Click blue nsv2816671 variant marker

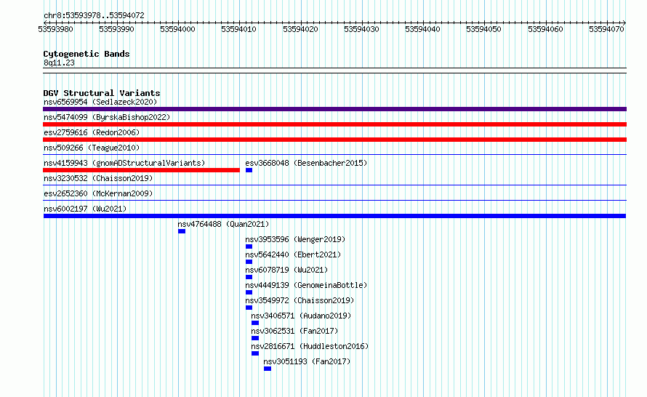coord(255,353)
